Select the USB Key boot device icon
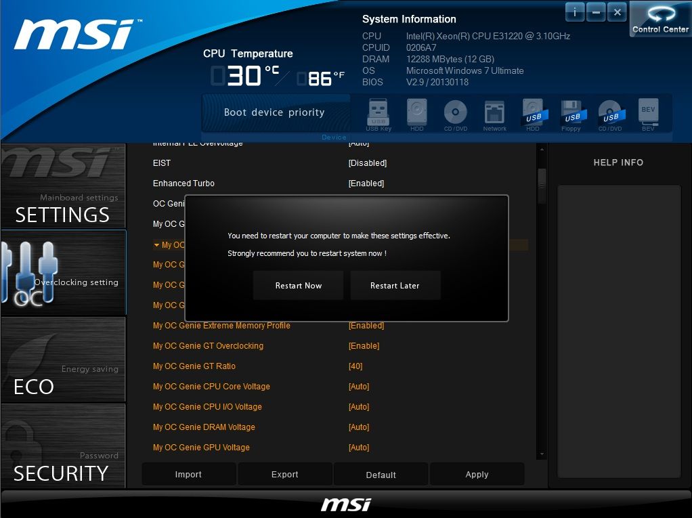This screenshot has height=518, width=692. (x=379, y=114)
